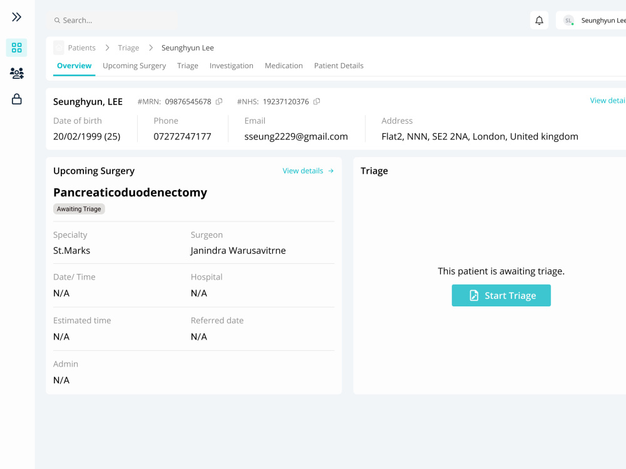Click phone number 07272747177
Image resolution: width=626 pixels, height=469 pixels.
182,136
